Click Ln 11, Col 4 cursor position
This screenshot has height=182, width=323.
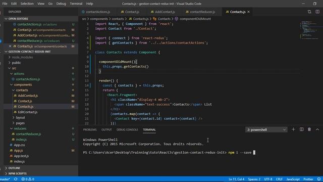point(236,179)
